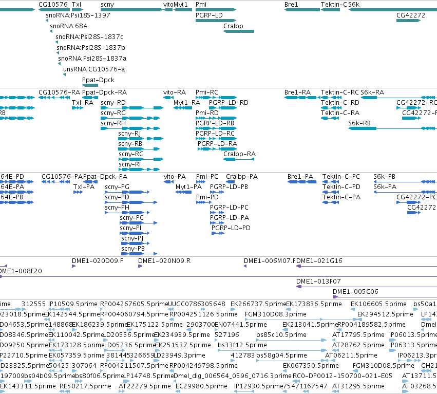Screen dimensions: 437x394
Task: Select the Cralbp-RA transcript glyph
Action: 239,159
